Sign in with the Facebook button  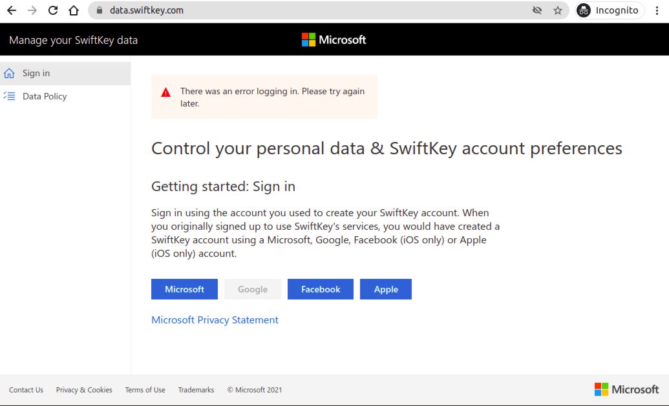pos(321,289)
